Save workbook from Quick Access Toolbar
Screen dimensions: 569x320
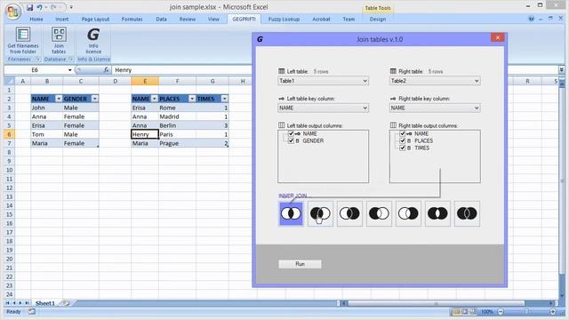click(29, 7)
